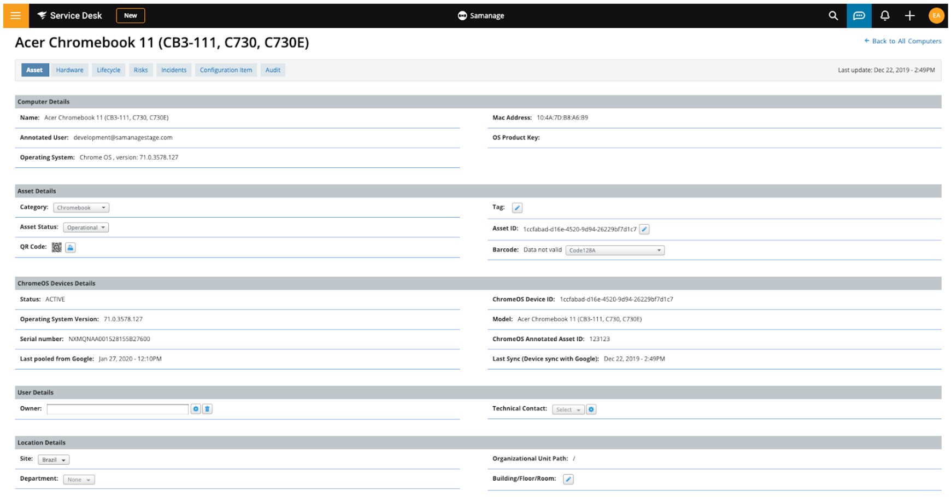The width and height of the screenshot is (951, 497).
Task: Click the Mac Address value 10:4A:7D:B8:A6:B9
Action: click(562, 118)
